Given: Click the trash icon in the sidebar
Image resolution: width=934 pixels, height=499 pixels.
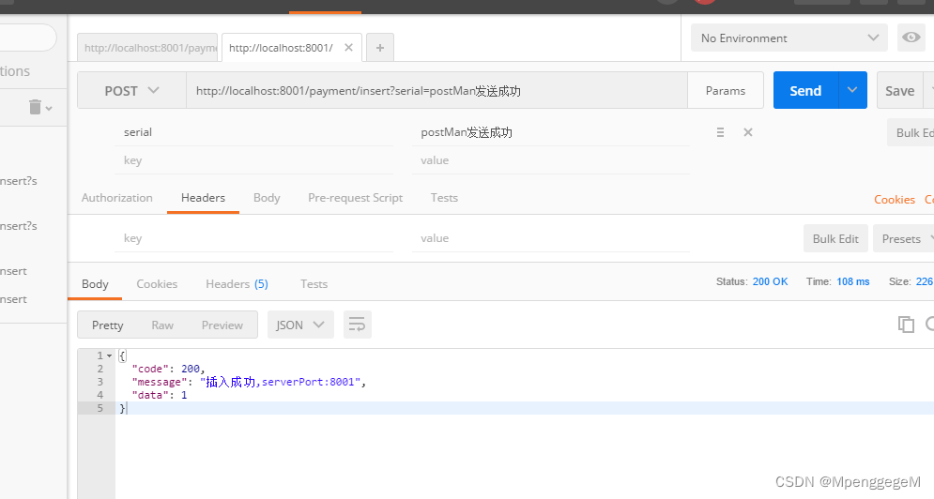Looking at the screenshot, I should pyautogui.click(x=35, y=107).
